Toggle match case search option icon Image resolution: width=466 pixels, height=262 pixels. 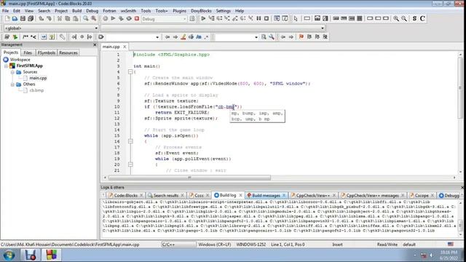[x=199, y=37]
